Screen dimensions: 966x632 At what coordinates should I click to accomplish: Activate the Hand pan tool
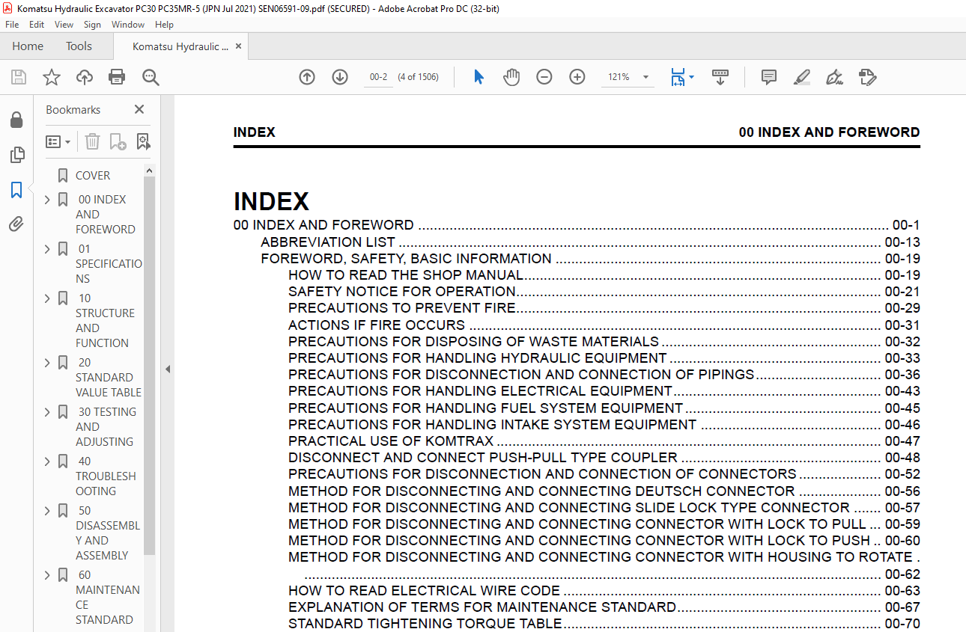click(511, 77)
